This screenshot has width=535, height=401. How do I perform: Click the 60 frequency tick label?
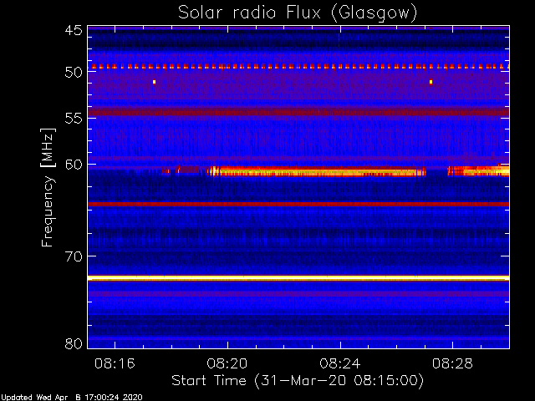74,165
